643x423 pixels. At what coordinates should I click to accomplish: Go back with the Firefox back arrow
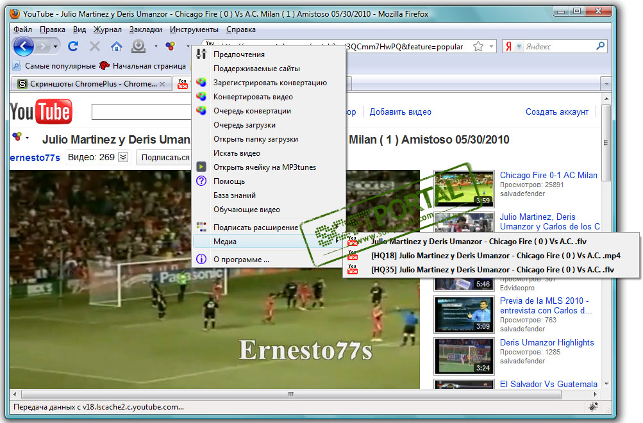23,46
